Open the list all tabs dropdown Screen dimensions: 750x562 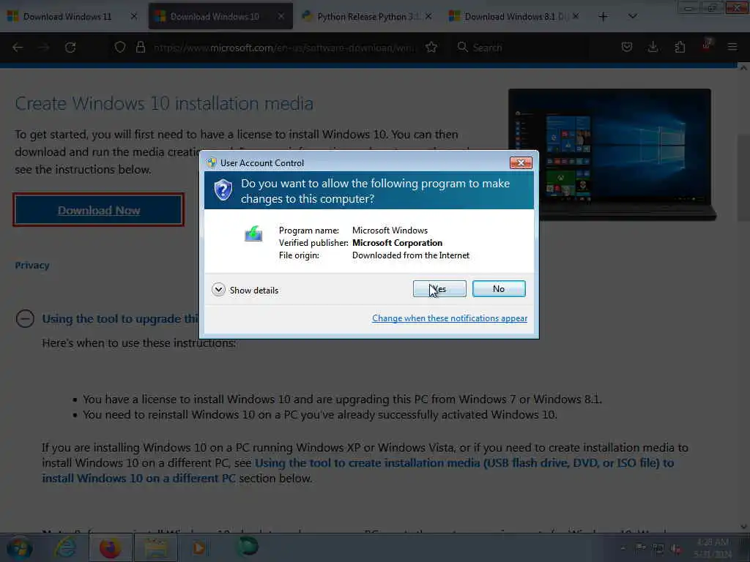pyautogui.click(x=632, y=16)
